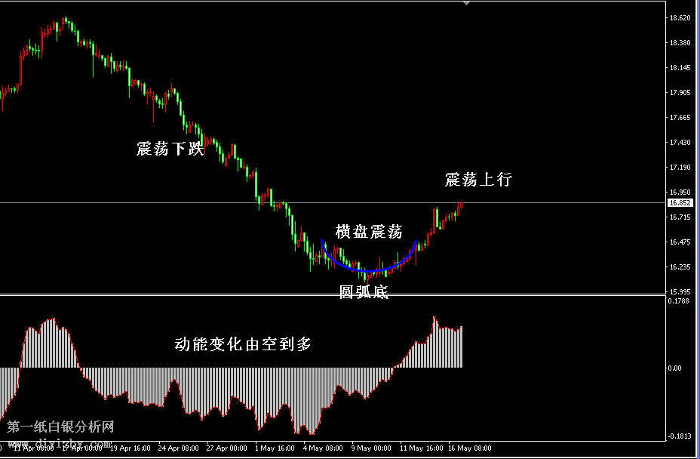Click the 0.1788 indicator maximum value
This screenshot has height=459, width=700.
[x=679, y=300]
